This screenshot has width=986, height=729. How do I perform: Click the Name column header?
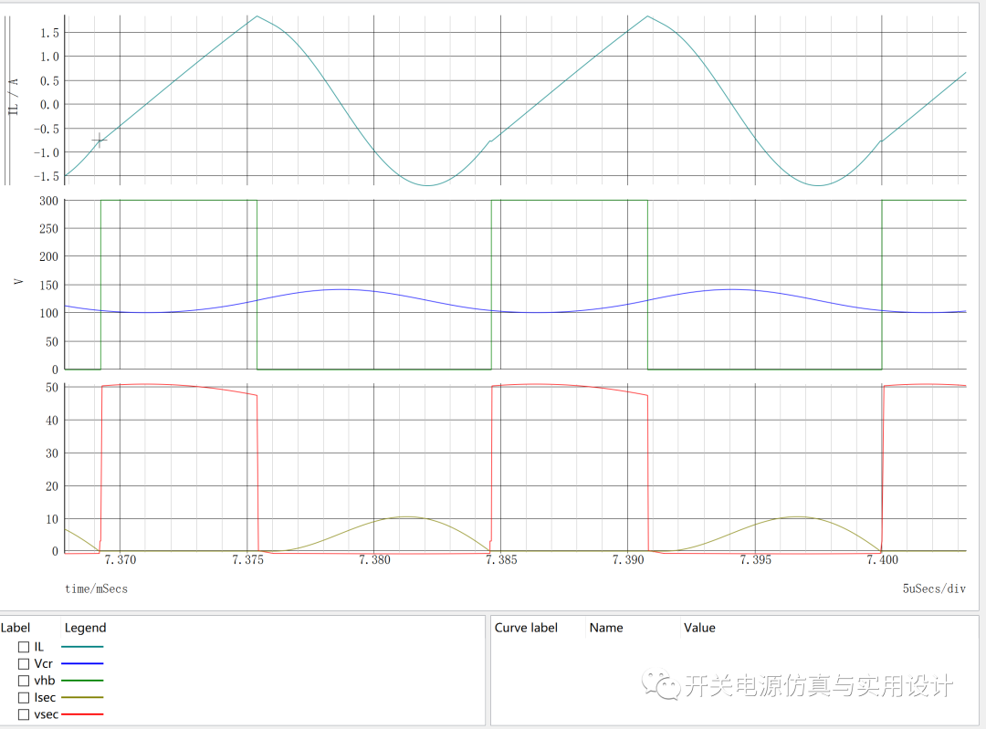pyautogui.click(x=606, y=628)
